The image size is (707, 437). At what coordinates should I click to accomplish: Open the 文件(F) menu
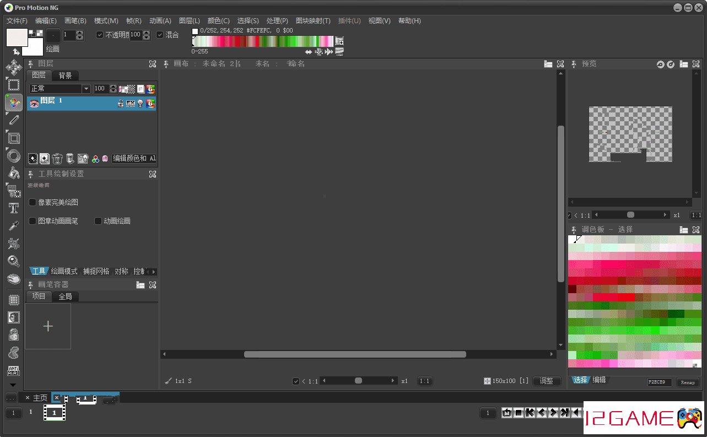pyautogui.click(x=17, y=21)
